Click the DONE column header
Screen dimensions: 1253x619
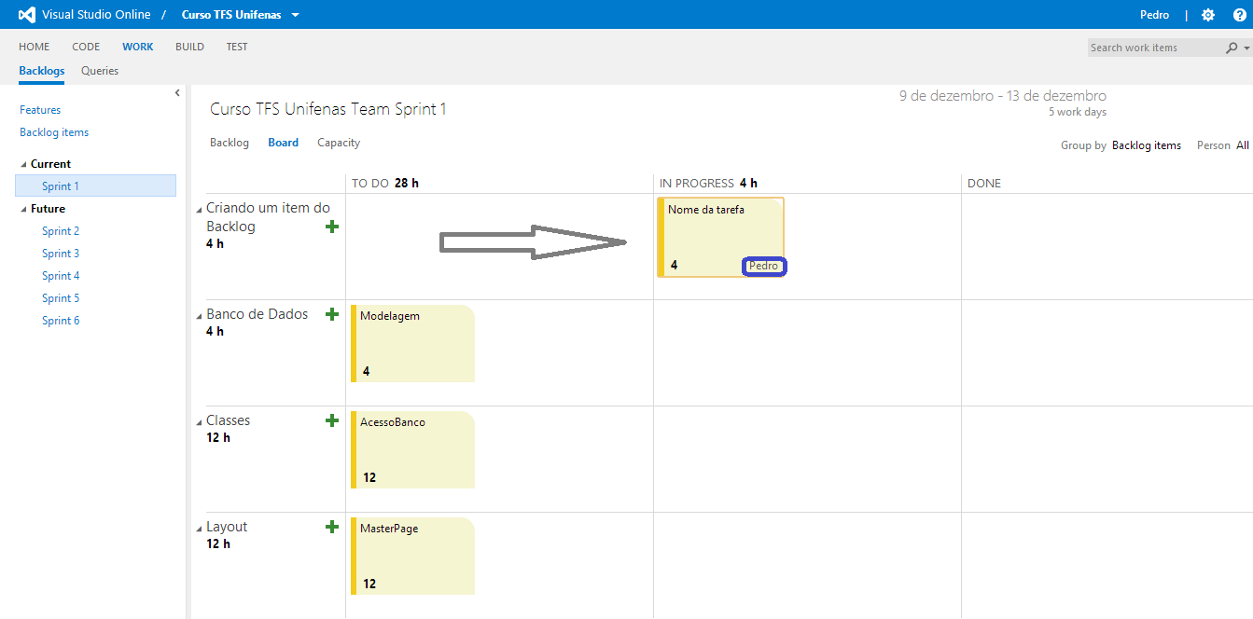click(984, 183)
